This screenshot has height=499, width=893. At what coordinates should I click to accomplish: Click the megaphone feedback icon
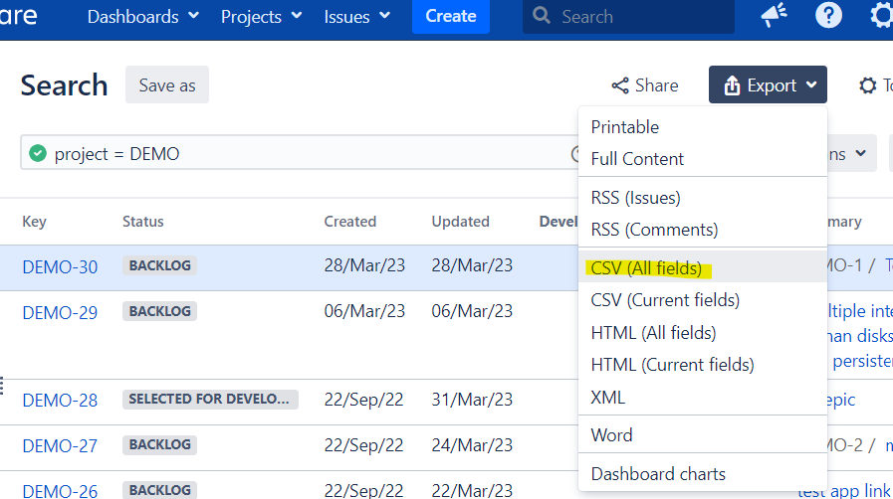click(774, 15)
